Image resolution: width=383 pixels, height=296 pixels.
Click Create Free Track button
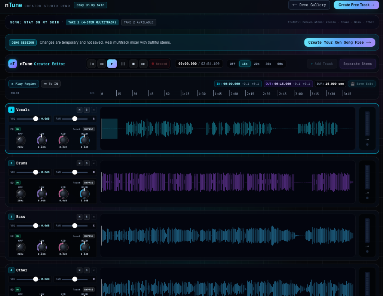pos(356,5)
